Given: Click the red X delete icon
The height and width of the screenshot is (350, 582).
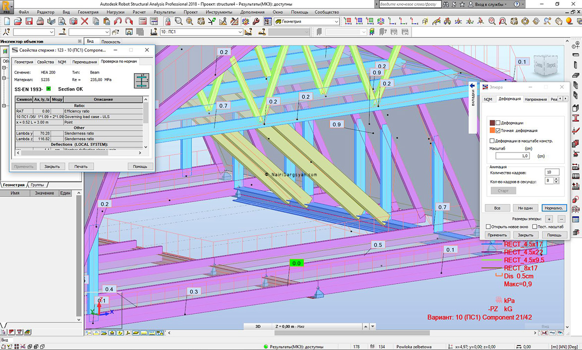Looking at the screenshot, I should 85,21.
